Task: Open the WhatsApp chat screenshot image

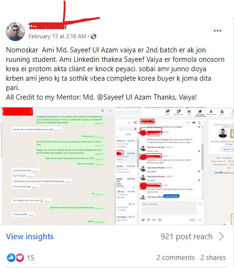Action: point(58,166)
